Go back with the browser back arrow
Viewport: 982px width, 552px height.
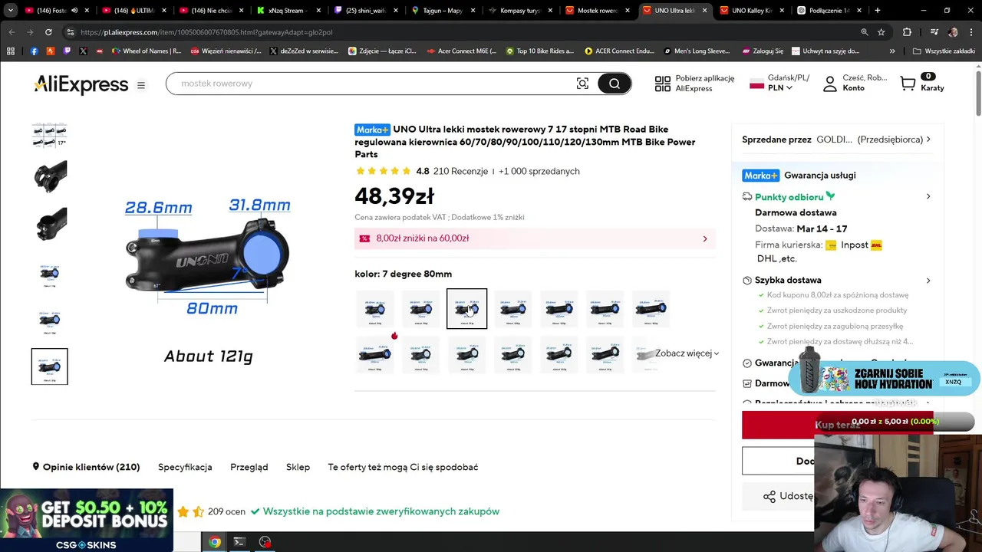click(12, 32)
